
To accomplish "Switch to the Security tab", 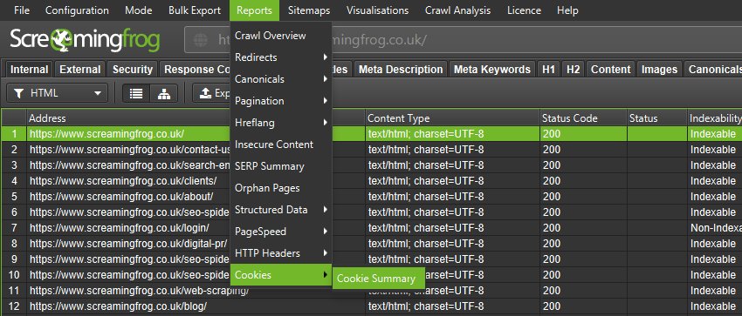I will tap(133, 70).
